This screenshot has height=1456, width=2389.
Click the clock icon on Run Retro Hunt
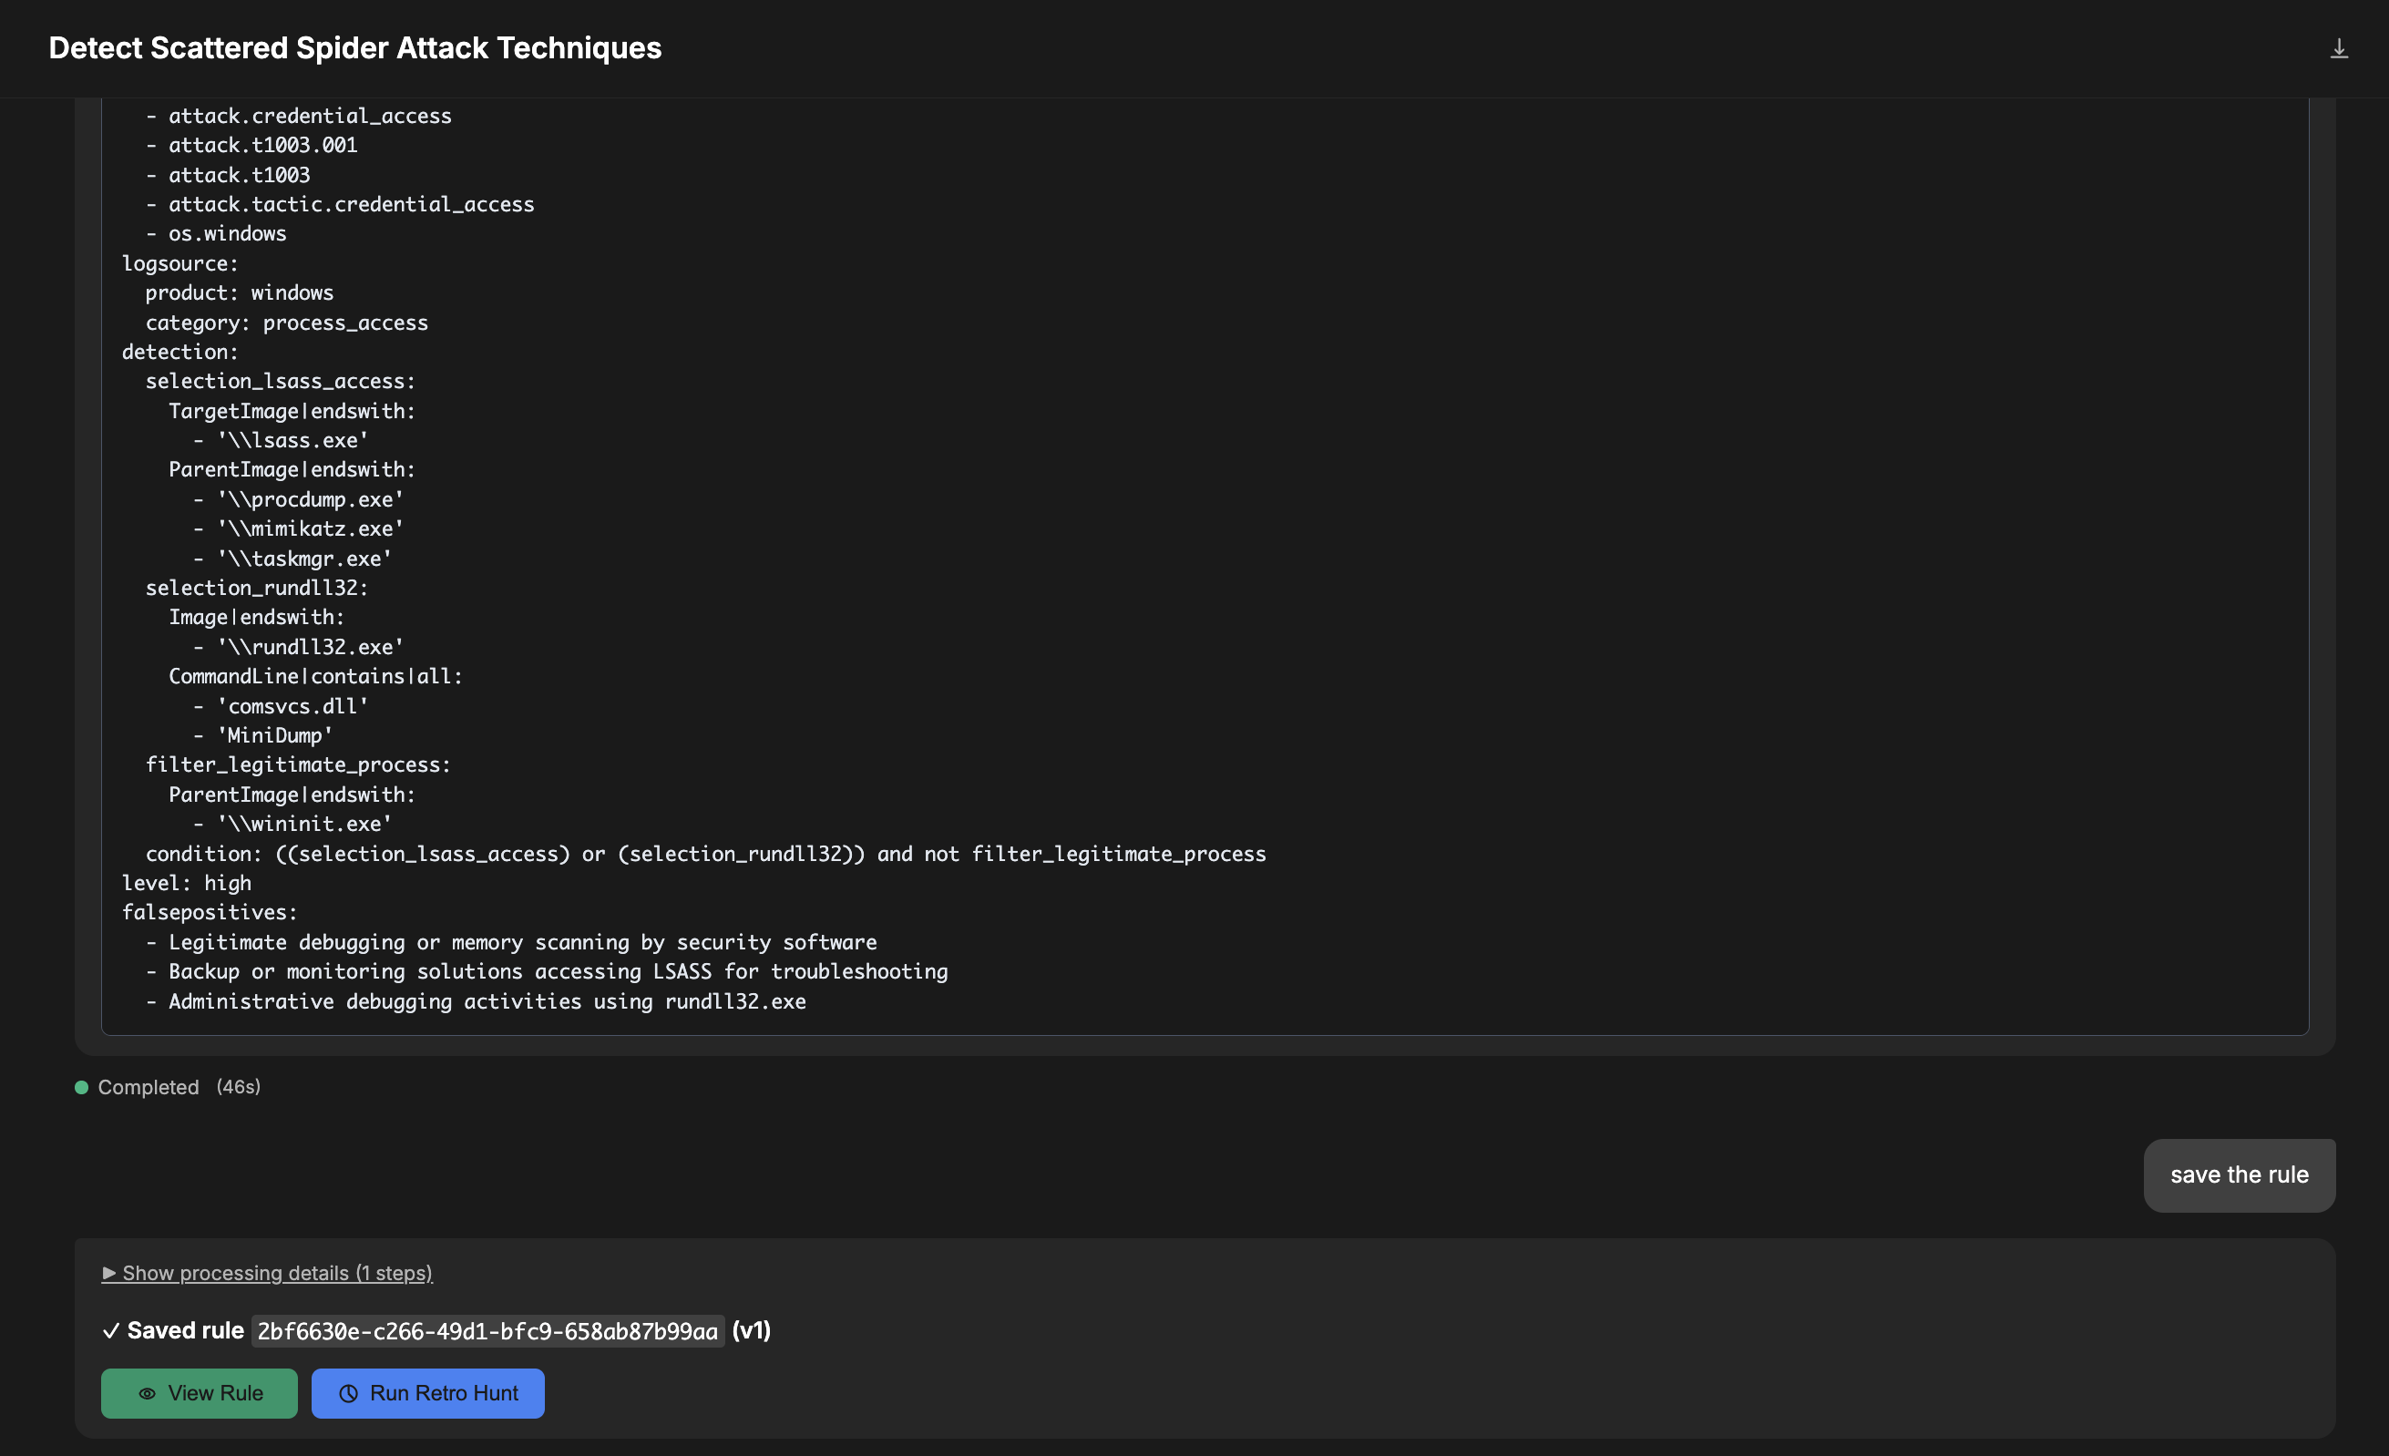click(348, 1393)
